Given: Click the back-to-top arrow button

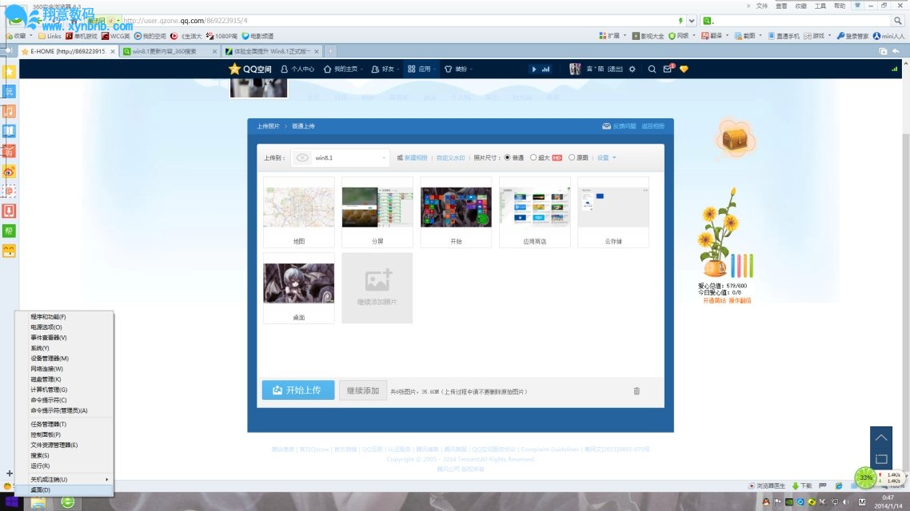Looking at the screenshot, I should coord(881,438).
